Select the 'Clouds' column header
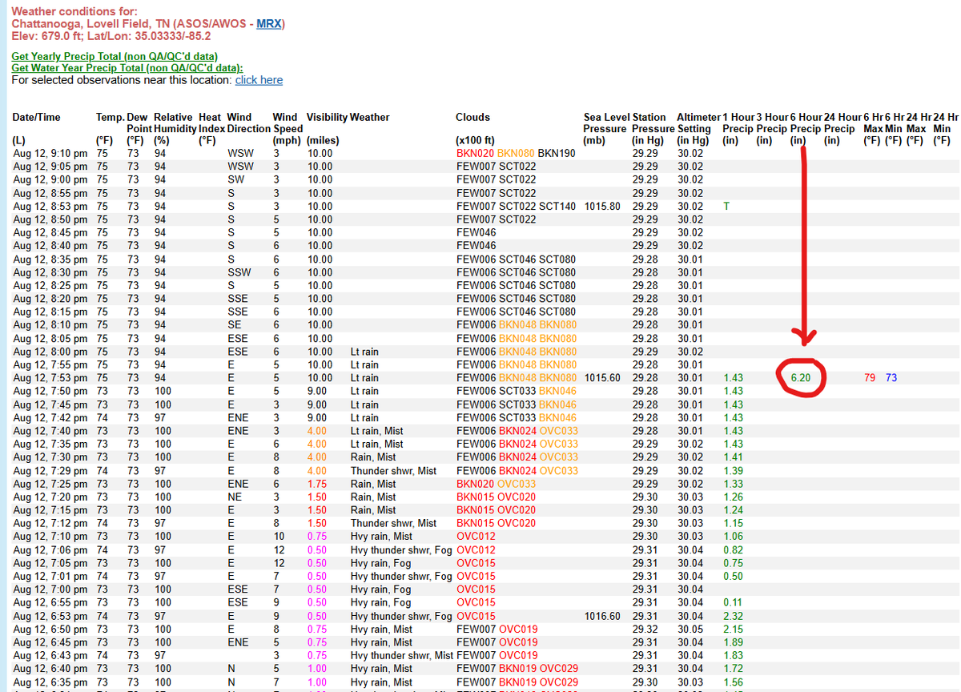 click(472, 117)
